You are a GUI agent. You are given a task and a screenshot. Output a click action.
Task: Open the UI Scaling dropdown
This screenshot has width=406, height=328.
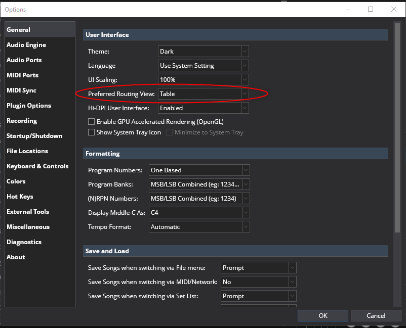pyautogui.click(x=203, y=80)
